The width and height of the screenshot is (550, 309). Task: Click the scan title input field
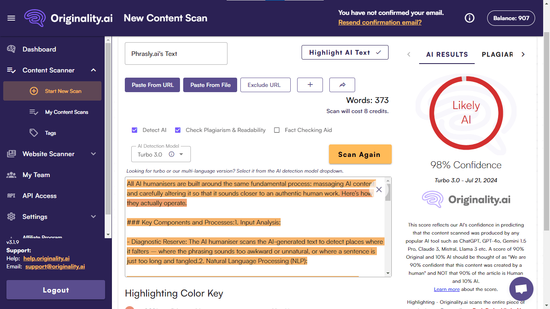[x=176, y=54]
